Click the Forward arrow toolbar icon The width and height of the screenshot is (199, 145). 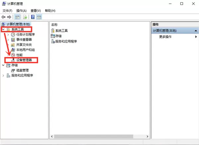[9, 17]
